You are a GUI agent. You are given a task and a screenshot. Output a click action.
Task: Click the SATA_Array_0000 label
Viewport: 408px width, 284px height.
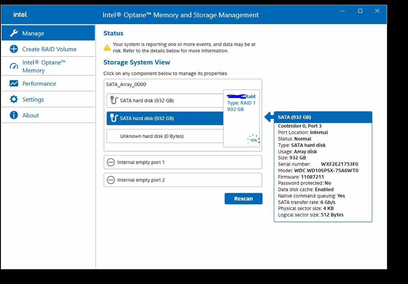pos(126,84)
